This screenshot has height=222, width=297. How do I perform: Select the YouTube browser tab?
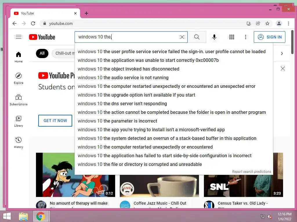tap(45, 13)
